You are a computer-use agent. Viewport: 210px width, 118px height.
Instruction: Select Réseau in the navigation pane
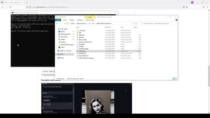click(x=62, y=58)
